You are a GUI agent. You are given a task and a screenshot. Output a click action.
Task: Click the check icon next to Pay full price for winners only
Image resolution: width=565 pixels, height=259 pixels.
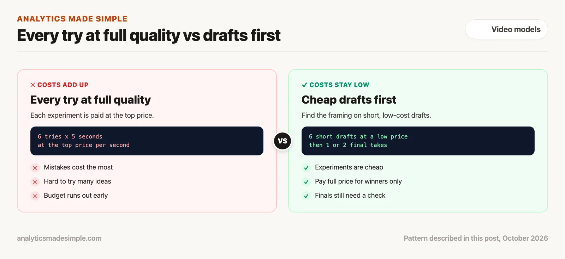click(306, 182)
